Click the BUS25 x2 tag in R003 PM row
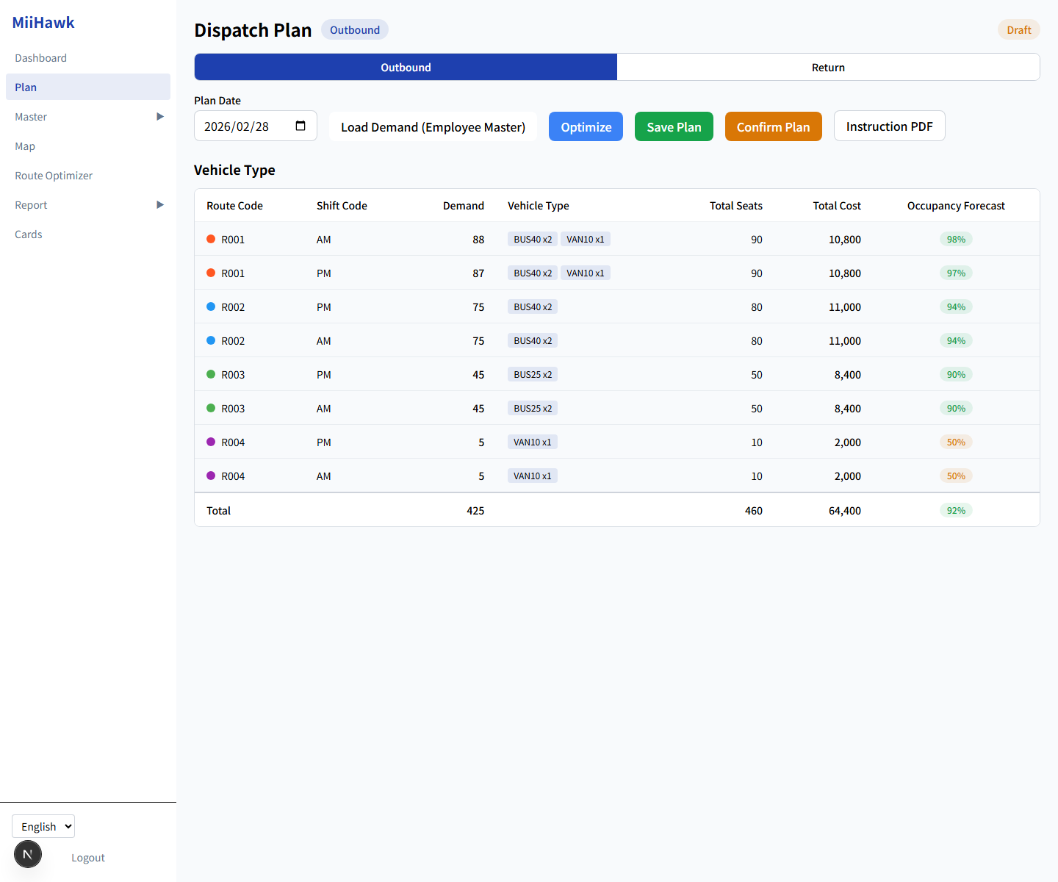1058x882 pixels. point(533,375)
